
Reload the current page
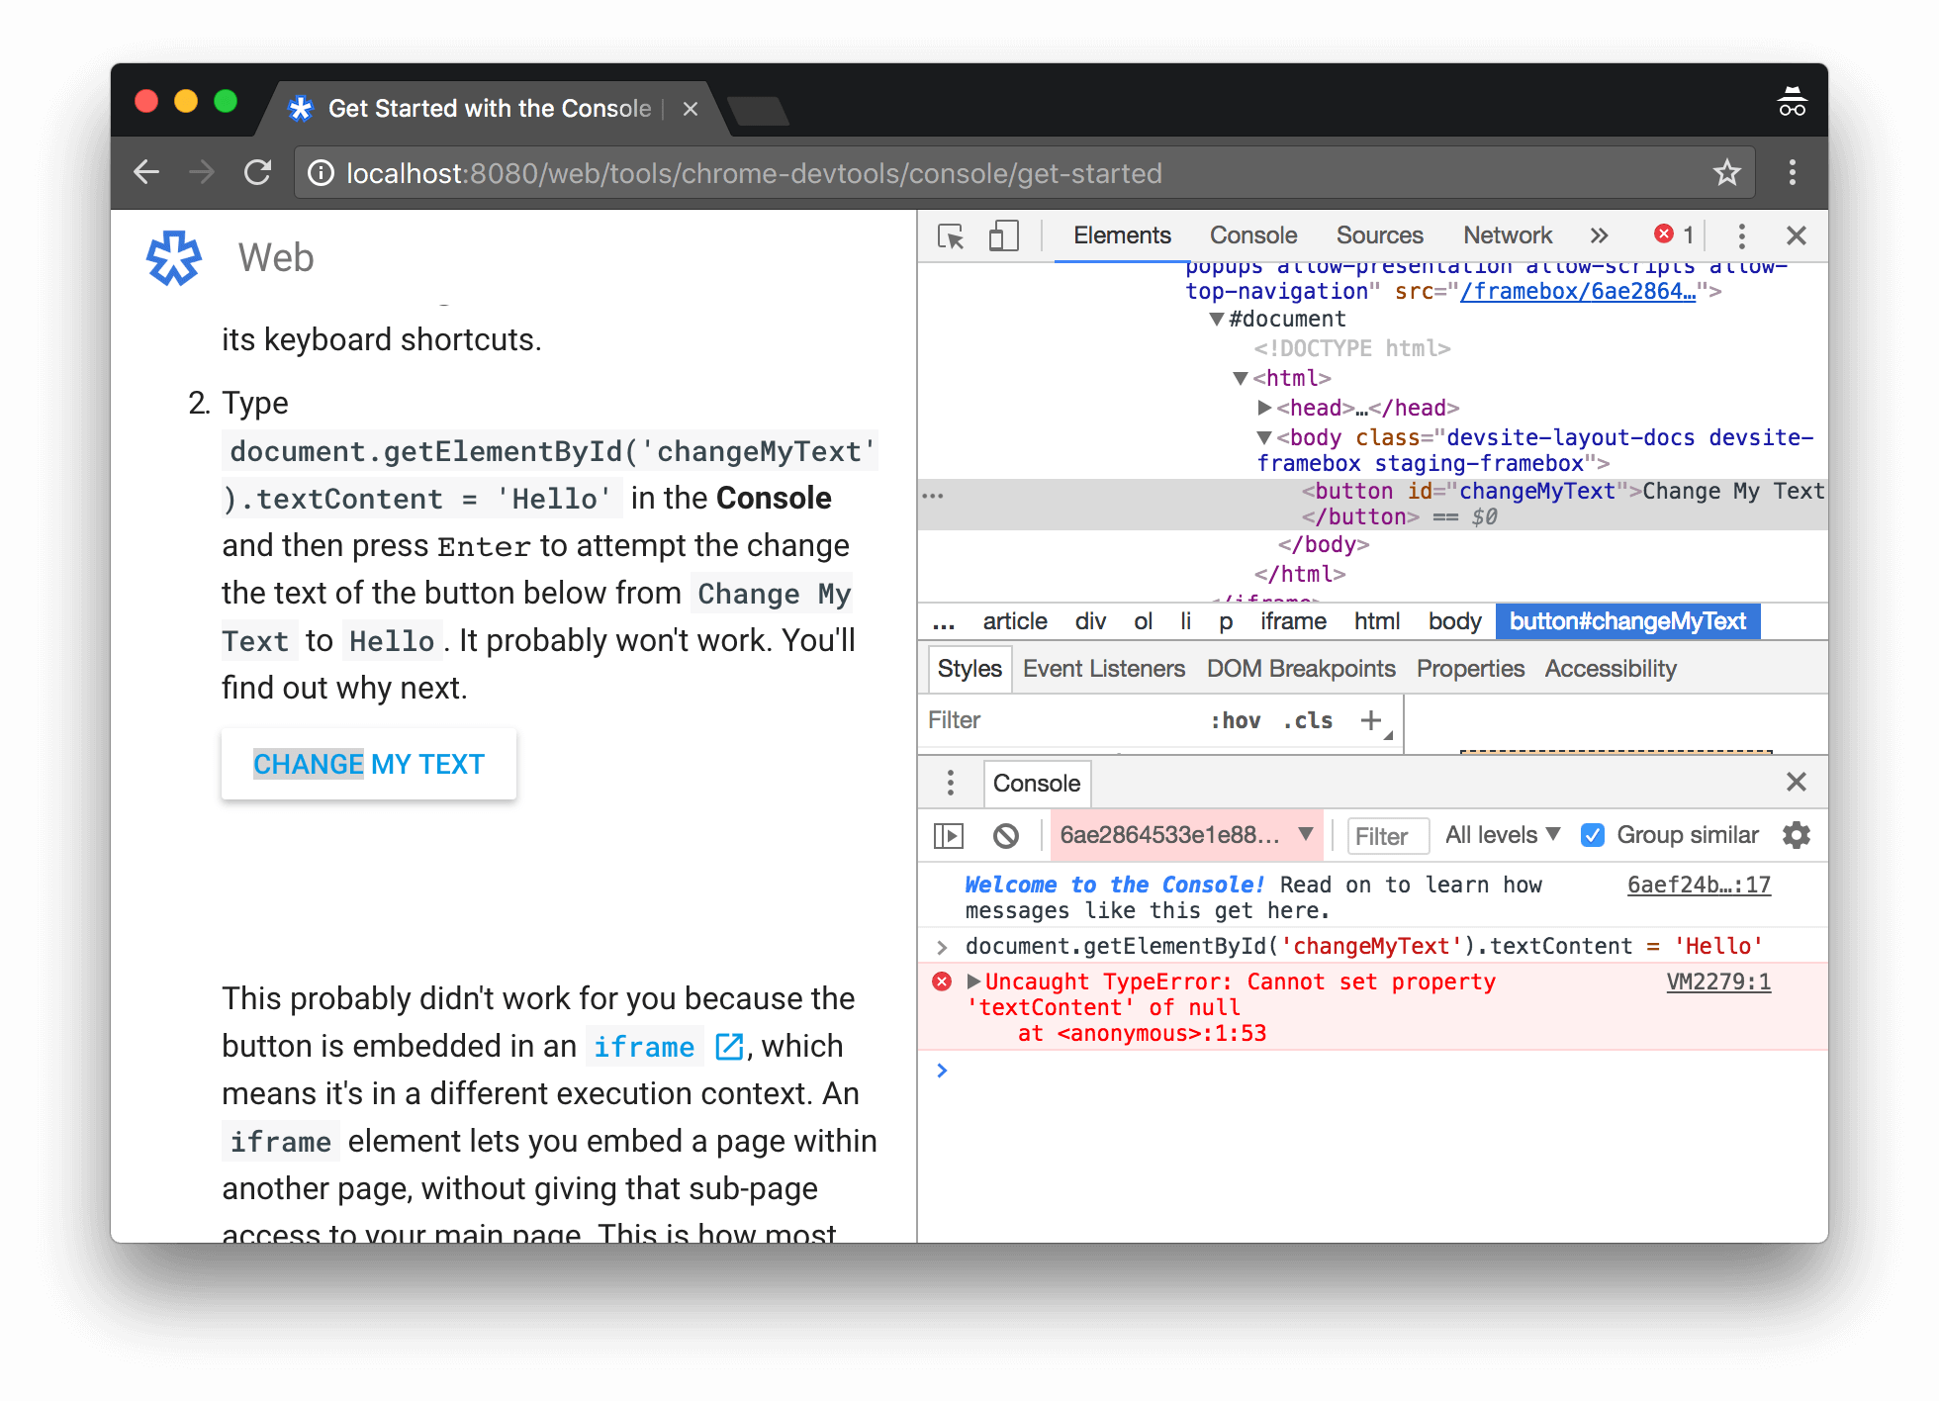pos(257,172)
